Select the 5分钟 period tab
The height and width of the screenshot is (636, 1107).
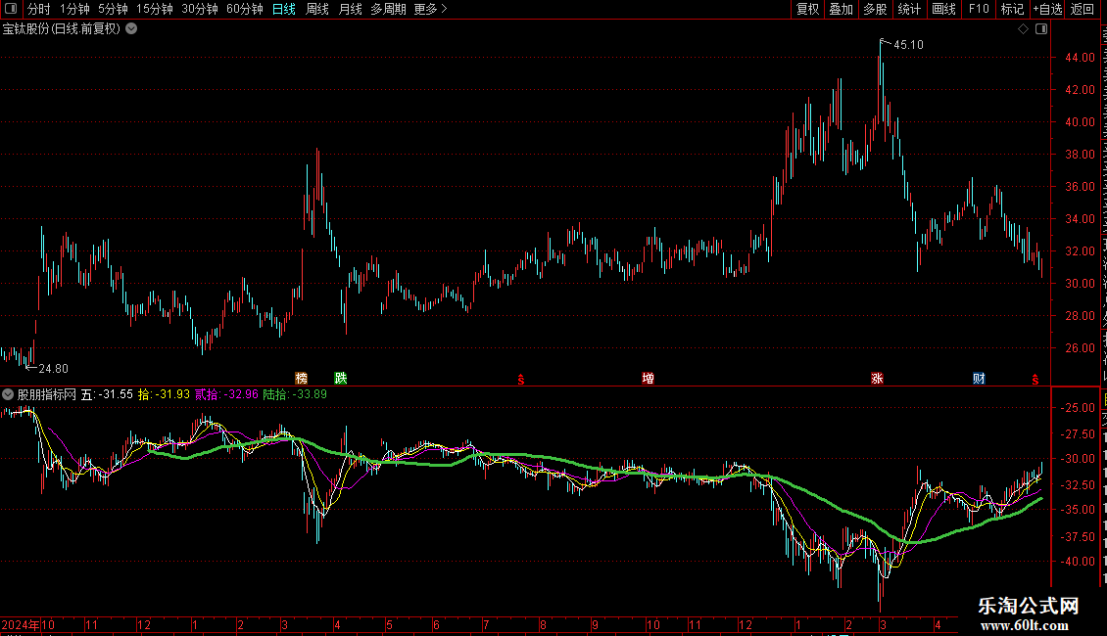[x=113, y=9]
